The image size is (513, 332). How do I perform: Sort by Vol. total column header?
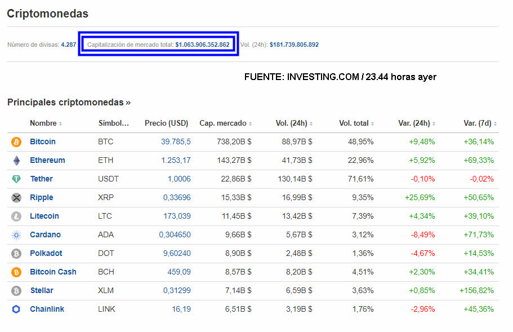tap(356, 123)
